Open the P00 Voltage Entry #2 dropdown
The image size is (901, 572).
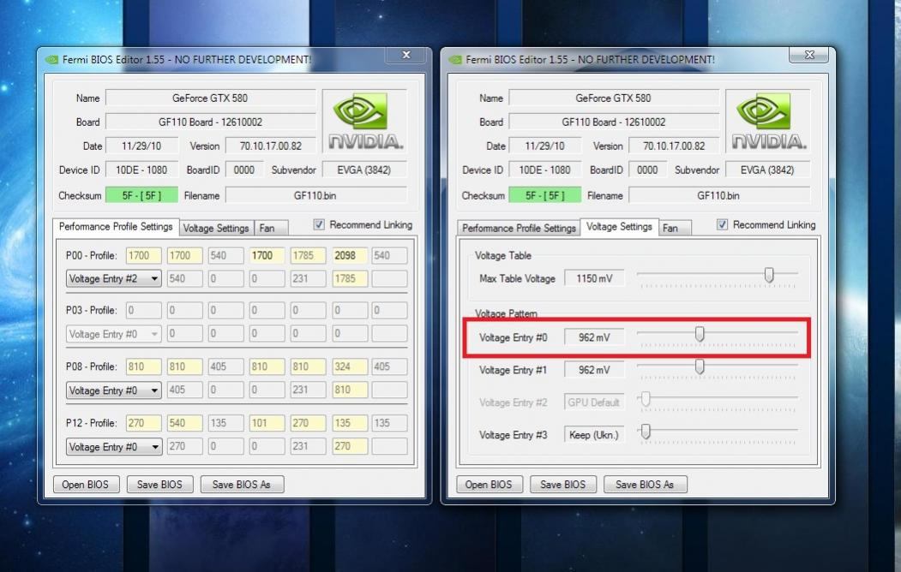coord(114,279)
